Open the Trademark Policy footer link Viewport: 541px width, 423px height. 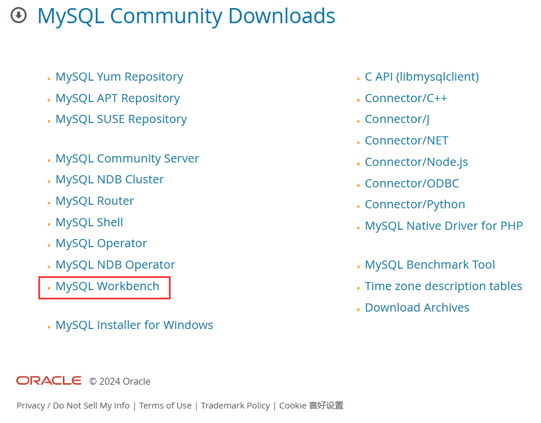pyautogui.click(x=235, y=406)
